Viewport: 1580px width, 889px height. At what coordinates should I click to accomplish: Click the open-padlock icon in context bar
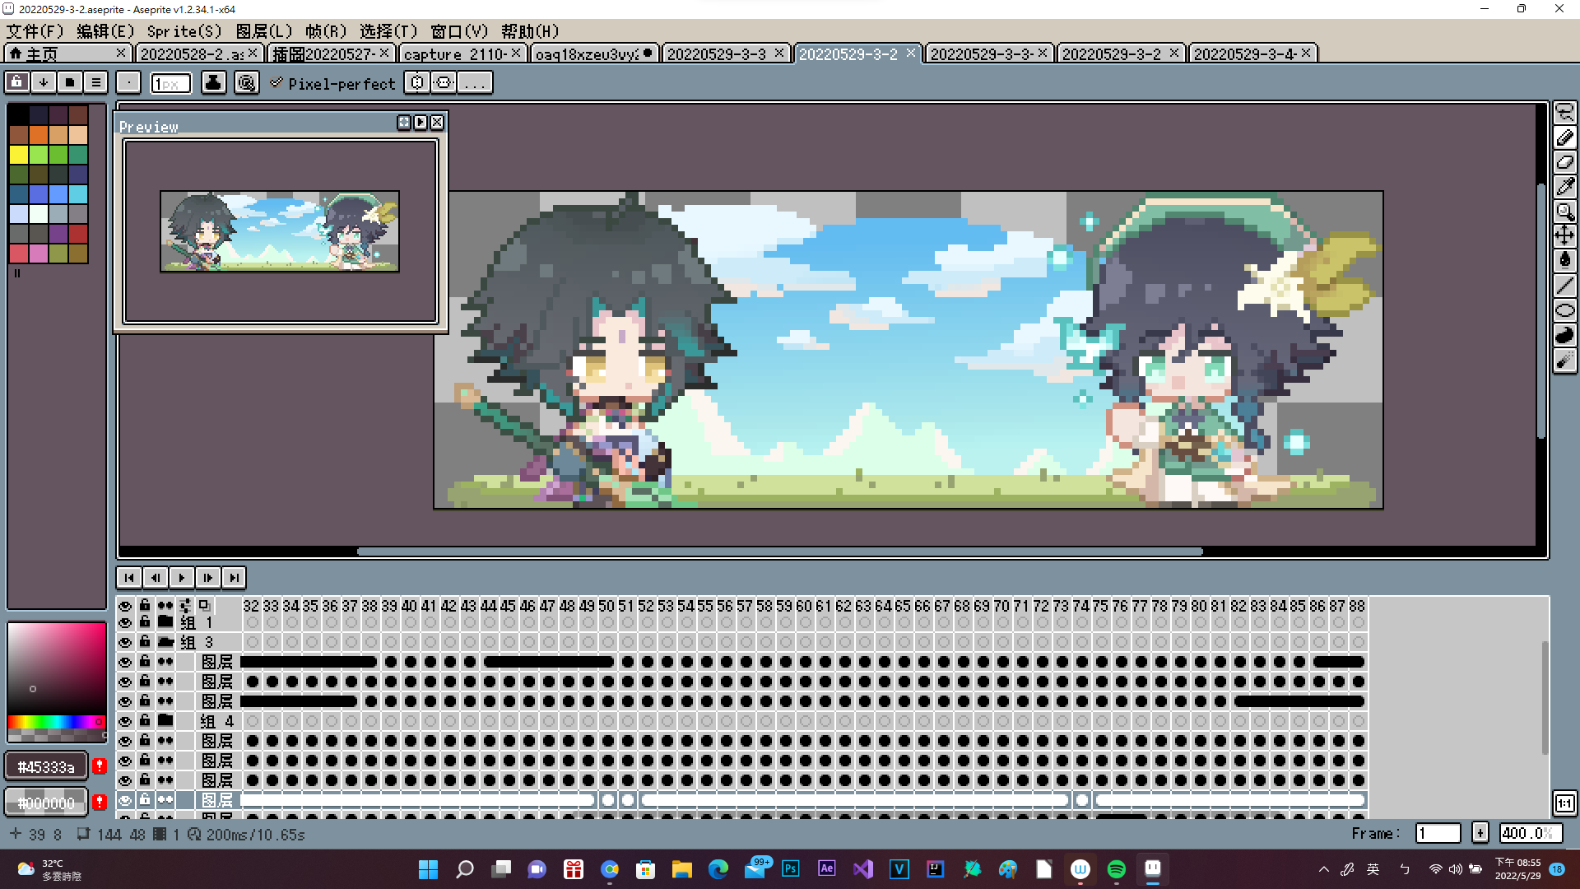pyautogui.click(x=17, y=82)
